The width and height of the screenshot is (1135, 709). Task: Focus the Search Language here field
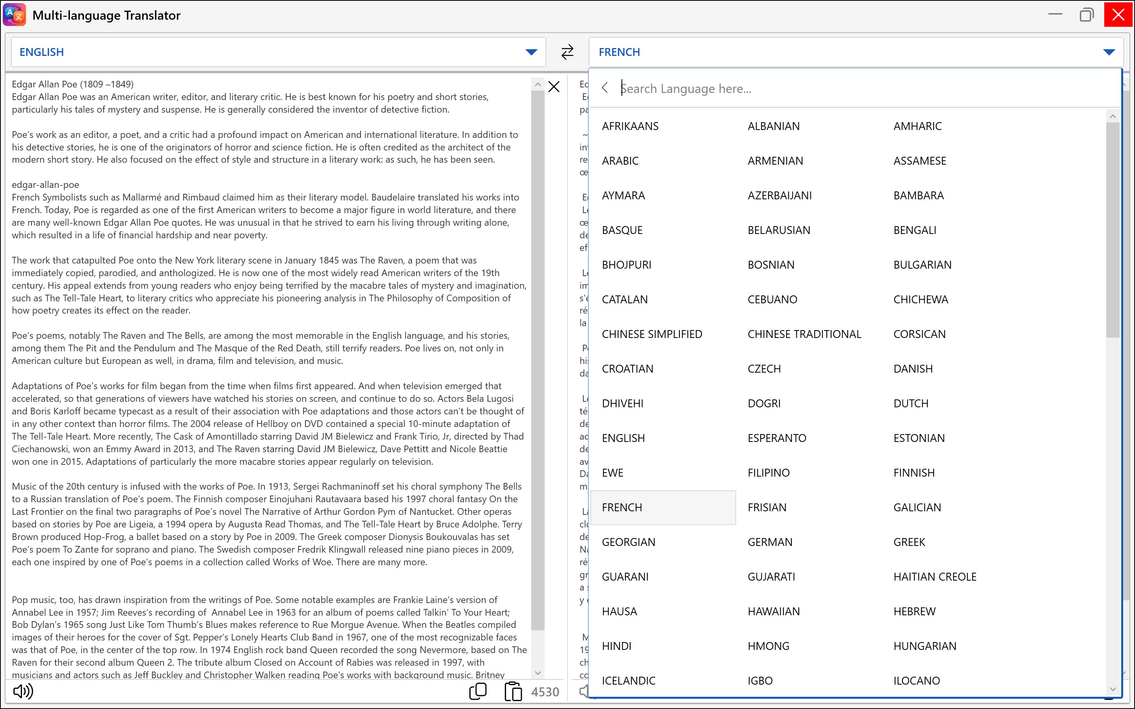pyautogui.click(x=844, y=89)
